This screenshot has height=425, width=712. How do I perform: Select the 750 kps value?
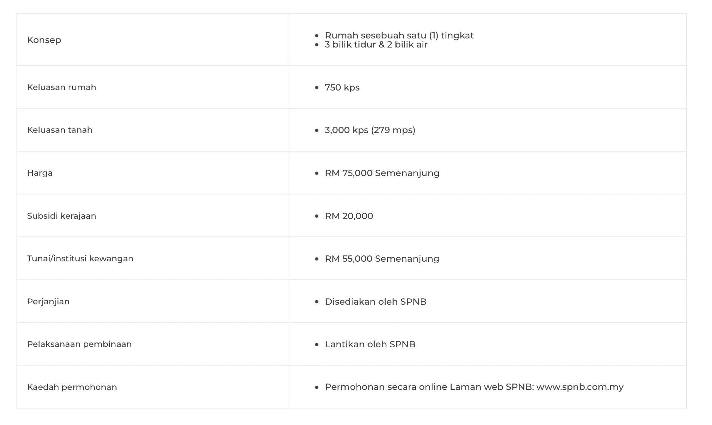[x=342, y=87]
